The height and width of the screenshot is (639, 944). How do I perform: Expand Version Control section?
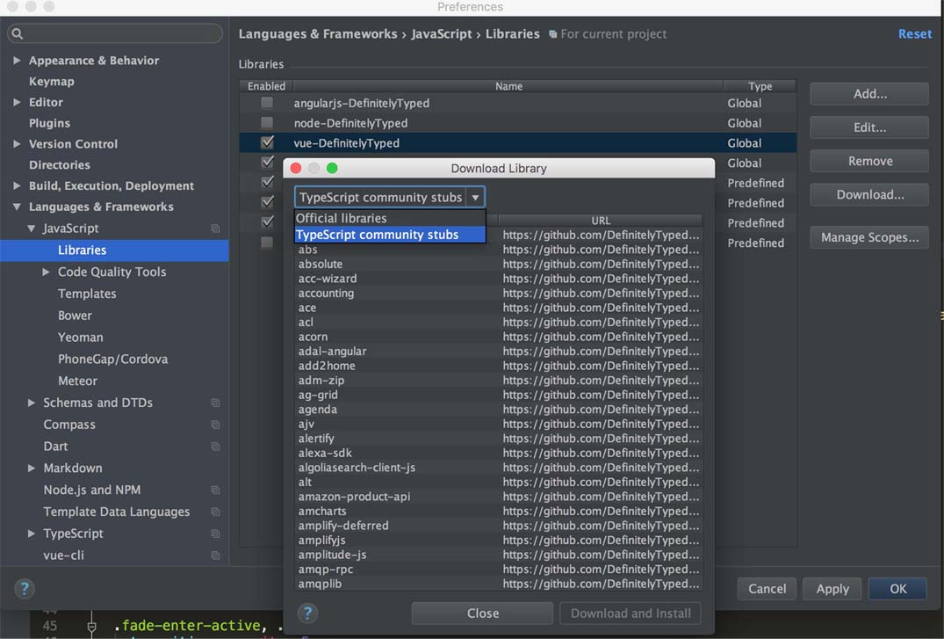[17, 144]
